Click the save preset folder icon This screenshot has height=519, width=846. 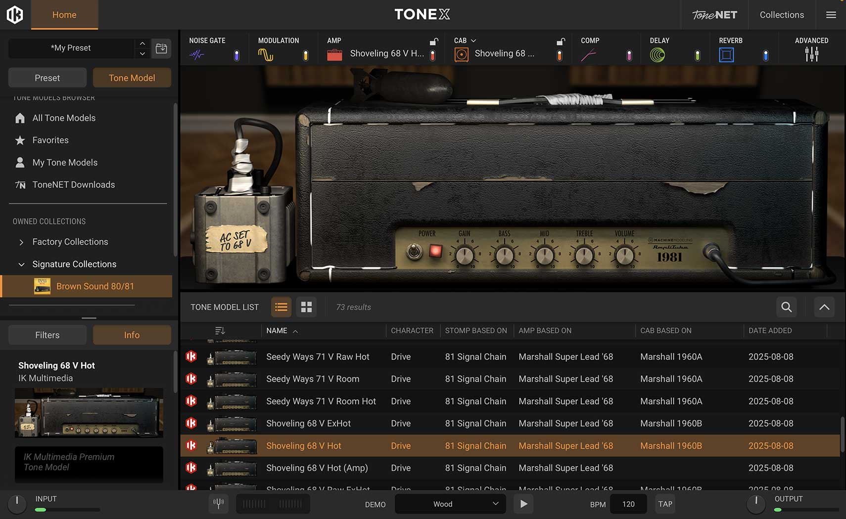click(x=161, y=48)
